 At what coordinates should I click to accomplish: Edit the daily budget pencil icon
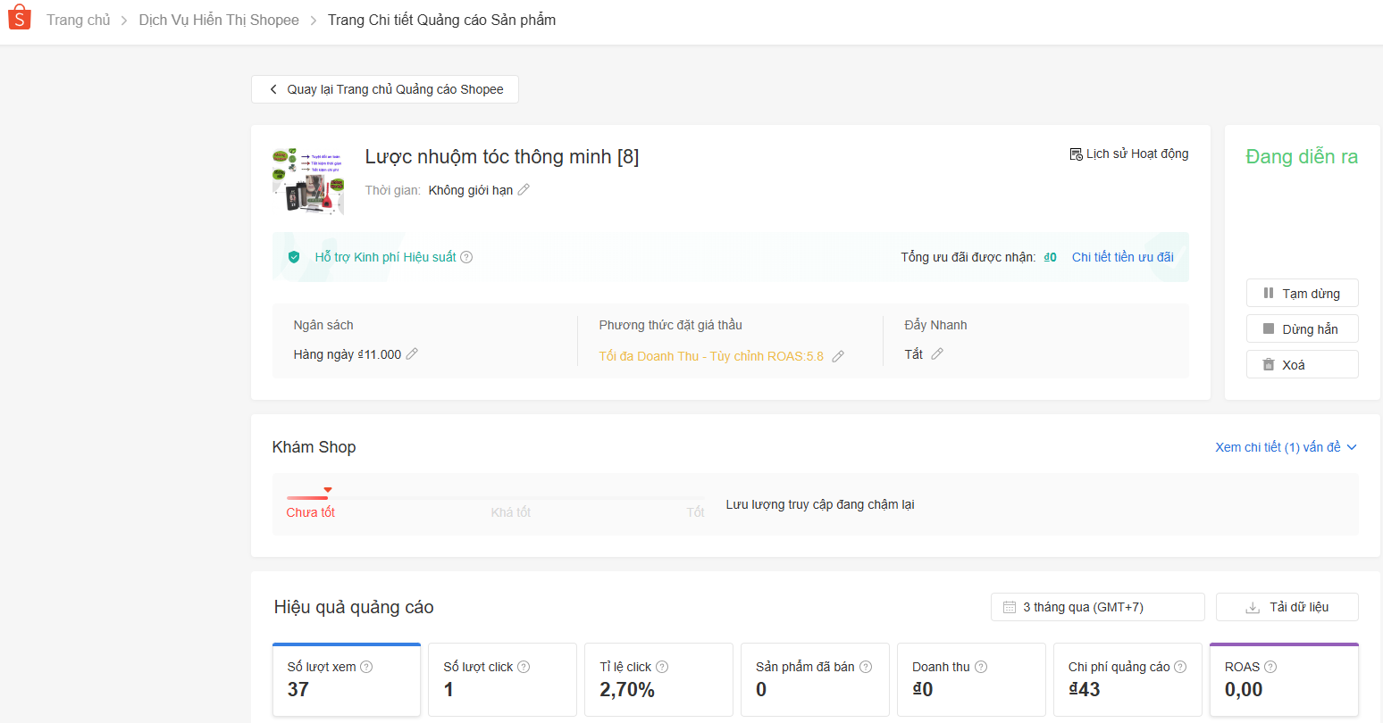point(412,353)
